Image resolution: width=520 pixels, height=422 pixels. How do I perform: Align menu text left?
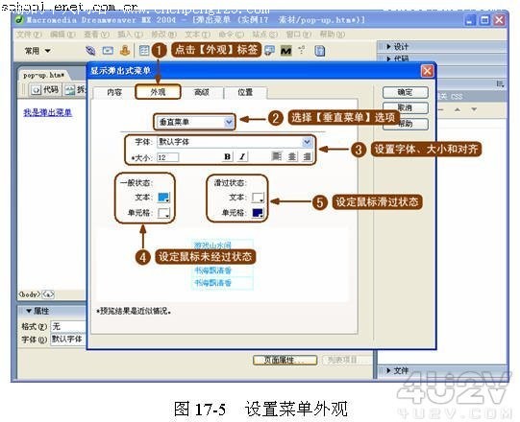pyautogui.click(x=277, y=156)
